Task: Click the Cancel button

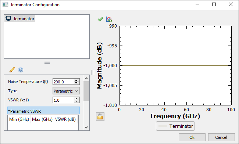Action: [x=221, y=137]
